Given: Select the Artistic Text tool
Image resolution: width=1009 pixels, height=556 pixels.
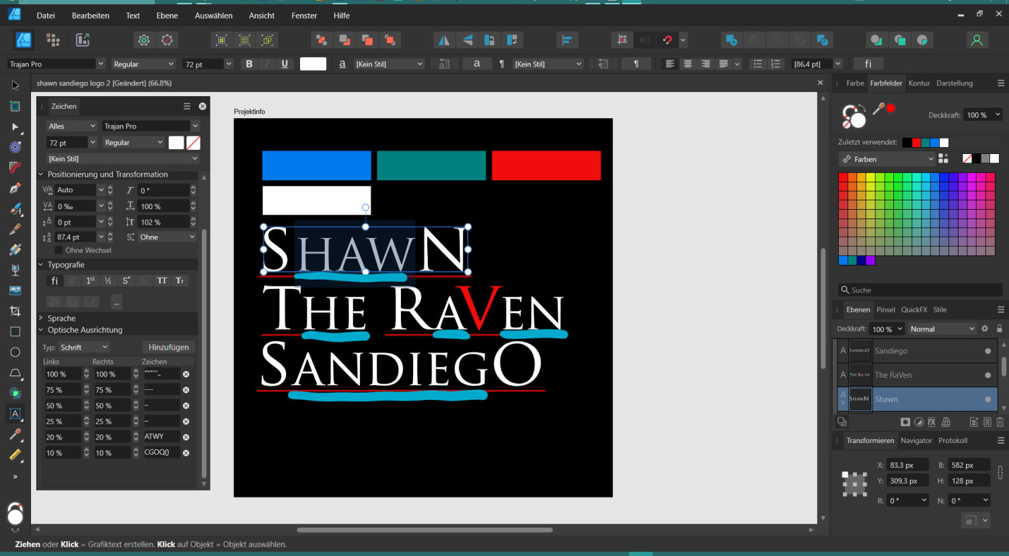Looking at the screenshot, I should [15, 413].
